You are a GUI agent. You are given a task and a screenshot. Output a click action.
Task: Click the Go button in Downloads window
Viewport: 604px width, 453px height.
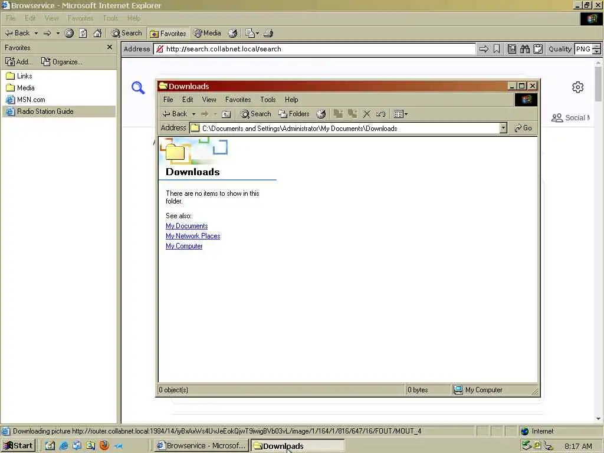(x=523, y=128)
